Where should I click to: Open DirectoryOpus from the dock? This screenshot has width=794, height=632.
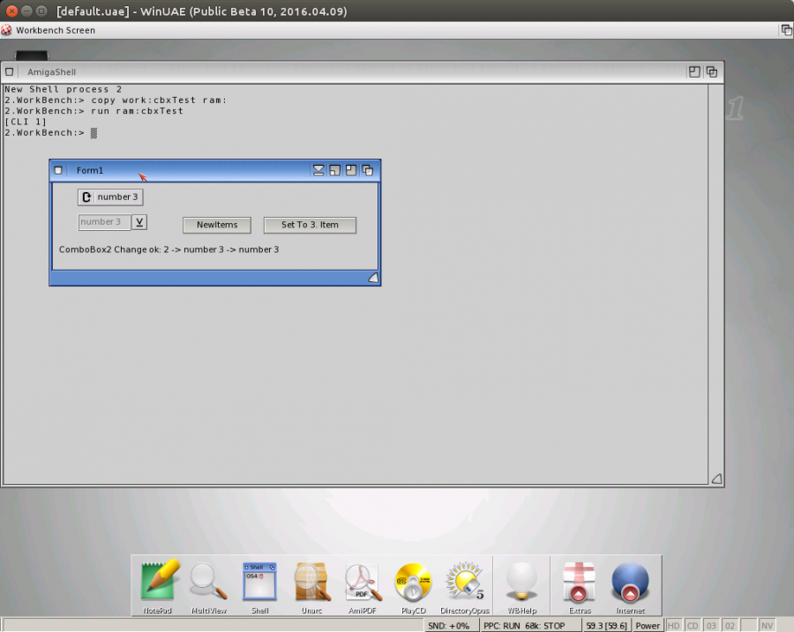point(464,582)
